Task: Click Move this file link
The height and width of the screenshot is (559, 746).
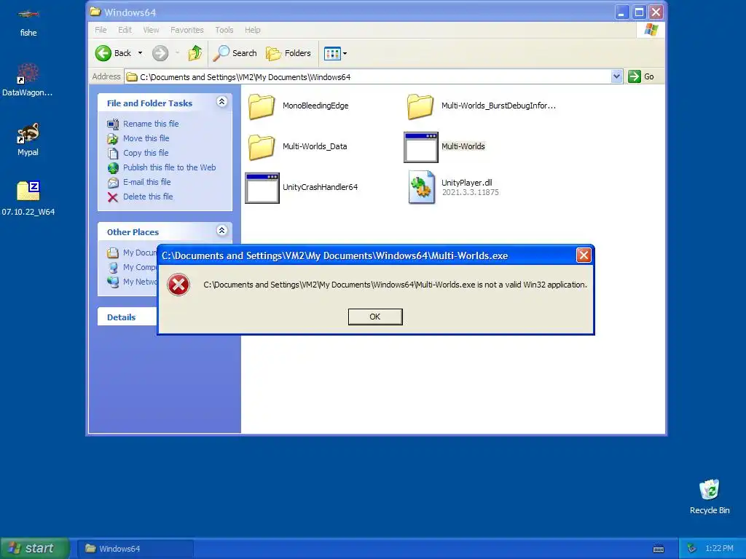Action: pyautogui.click(x=146, y=138)
